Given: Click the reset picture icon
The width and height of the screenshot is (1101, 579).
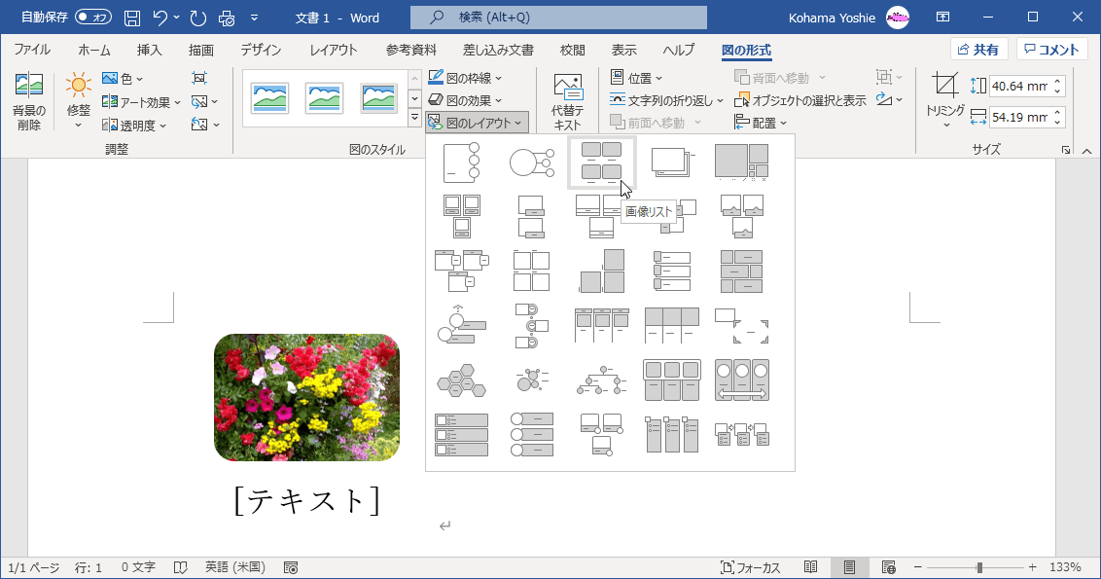Looking at the screenshot, I should [x=204, y=126].
